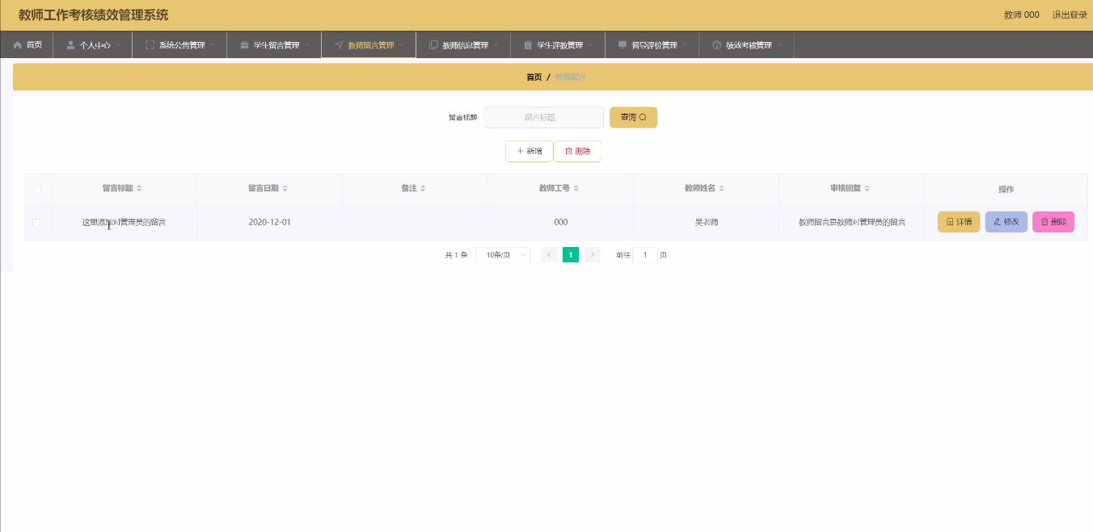Click the 教师留言 breadcrumb text
Viewport: 1093px width, 532px height.
click(570, 77)
